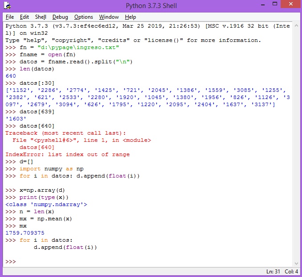Click the 'Col: 4' status indicator

(291, 272)
